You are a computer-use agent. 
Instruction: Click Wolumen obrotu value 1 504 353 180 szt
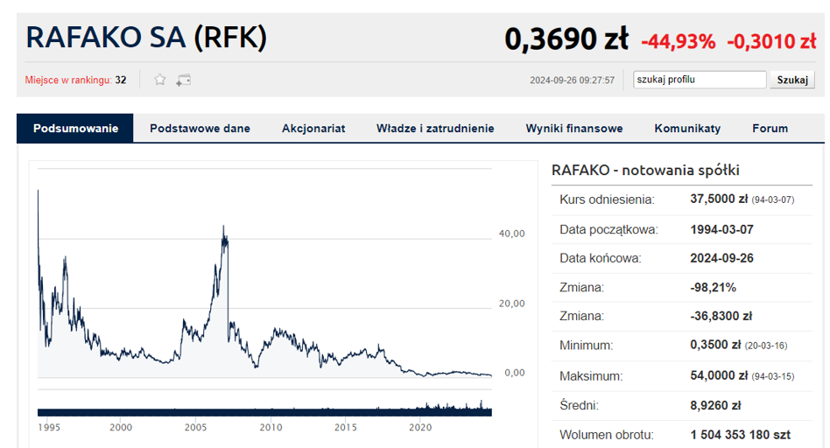click(x=740, y=435)
